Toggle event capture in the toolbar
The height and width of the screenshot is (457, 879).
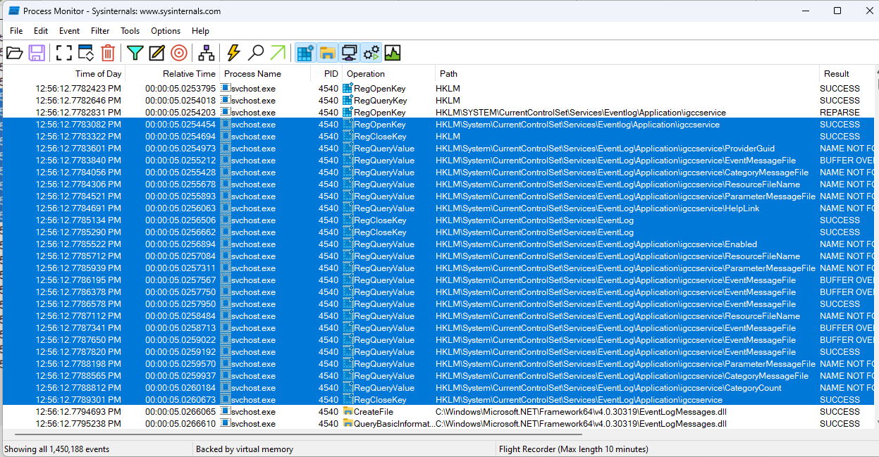pyautogui.click(x=64, y=53)
